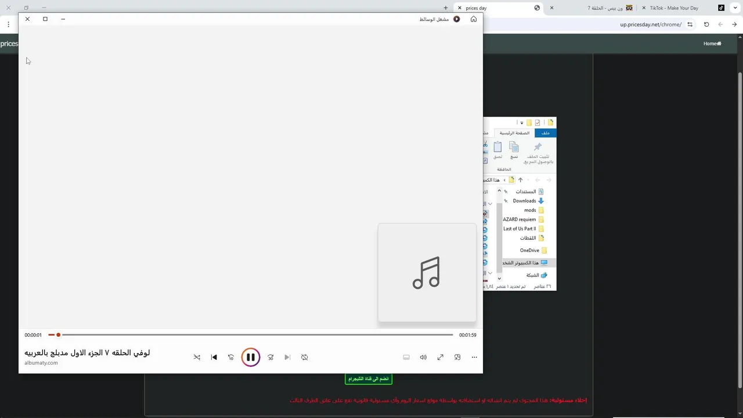Click the site information icon in the address bar
The height and width of the screenshot is (418, 743).
(690, 24)
